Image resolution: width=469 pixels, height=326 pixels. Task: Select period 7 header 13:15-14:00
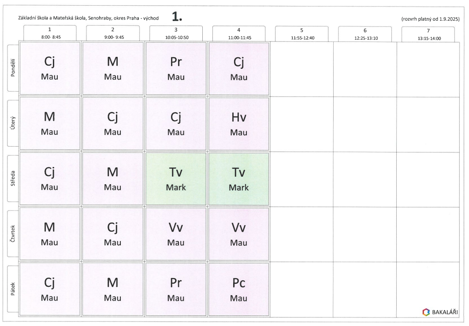tap(428, 34)
